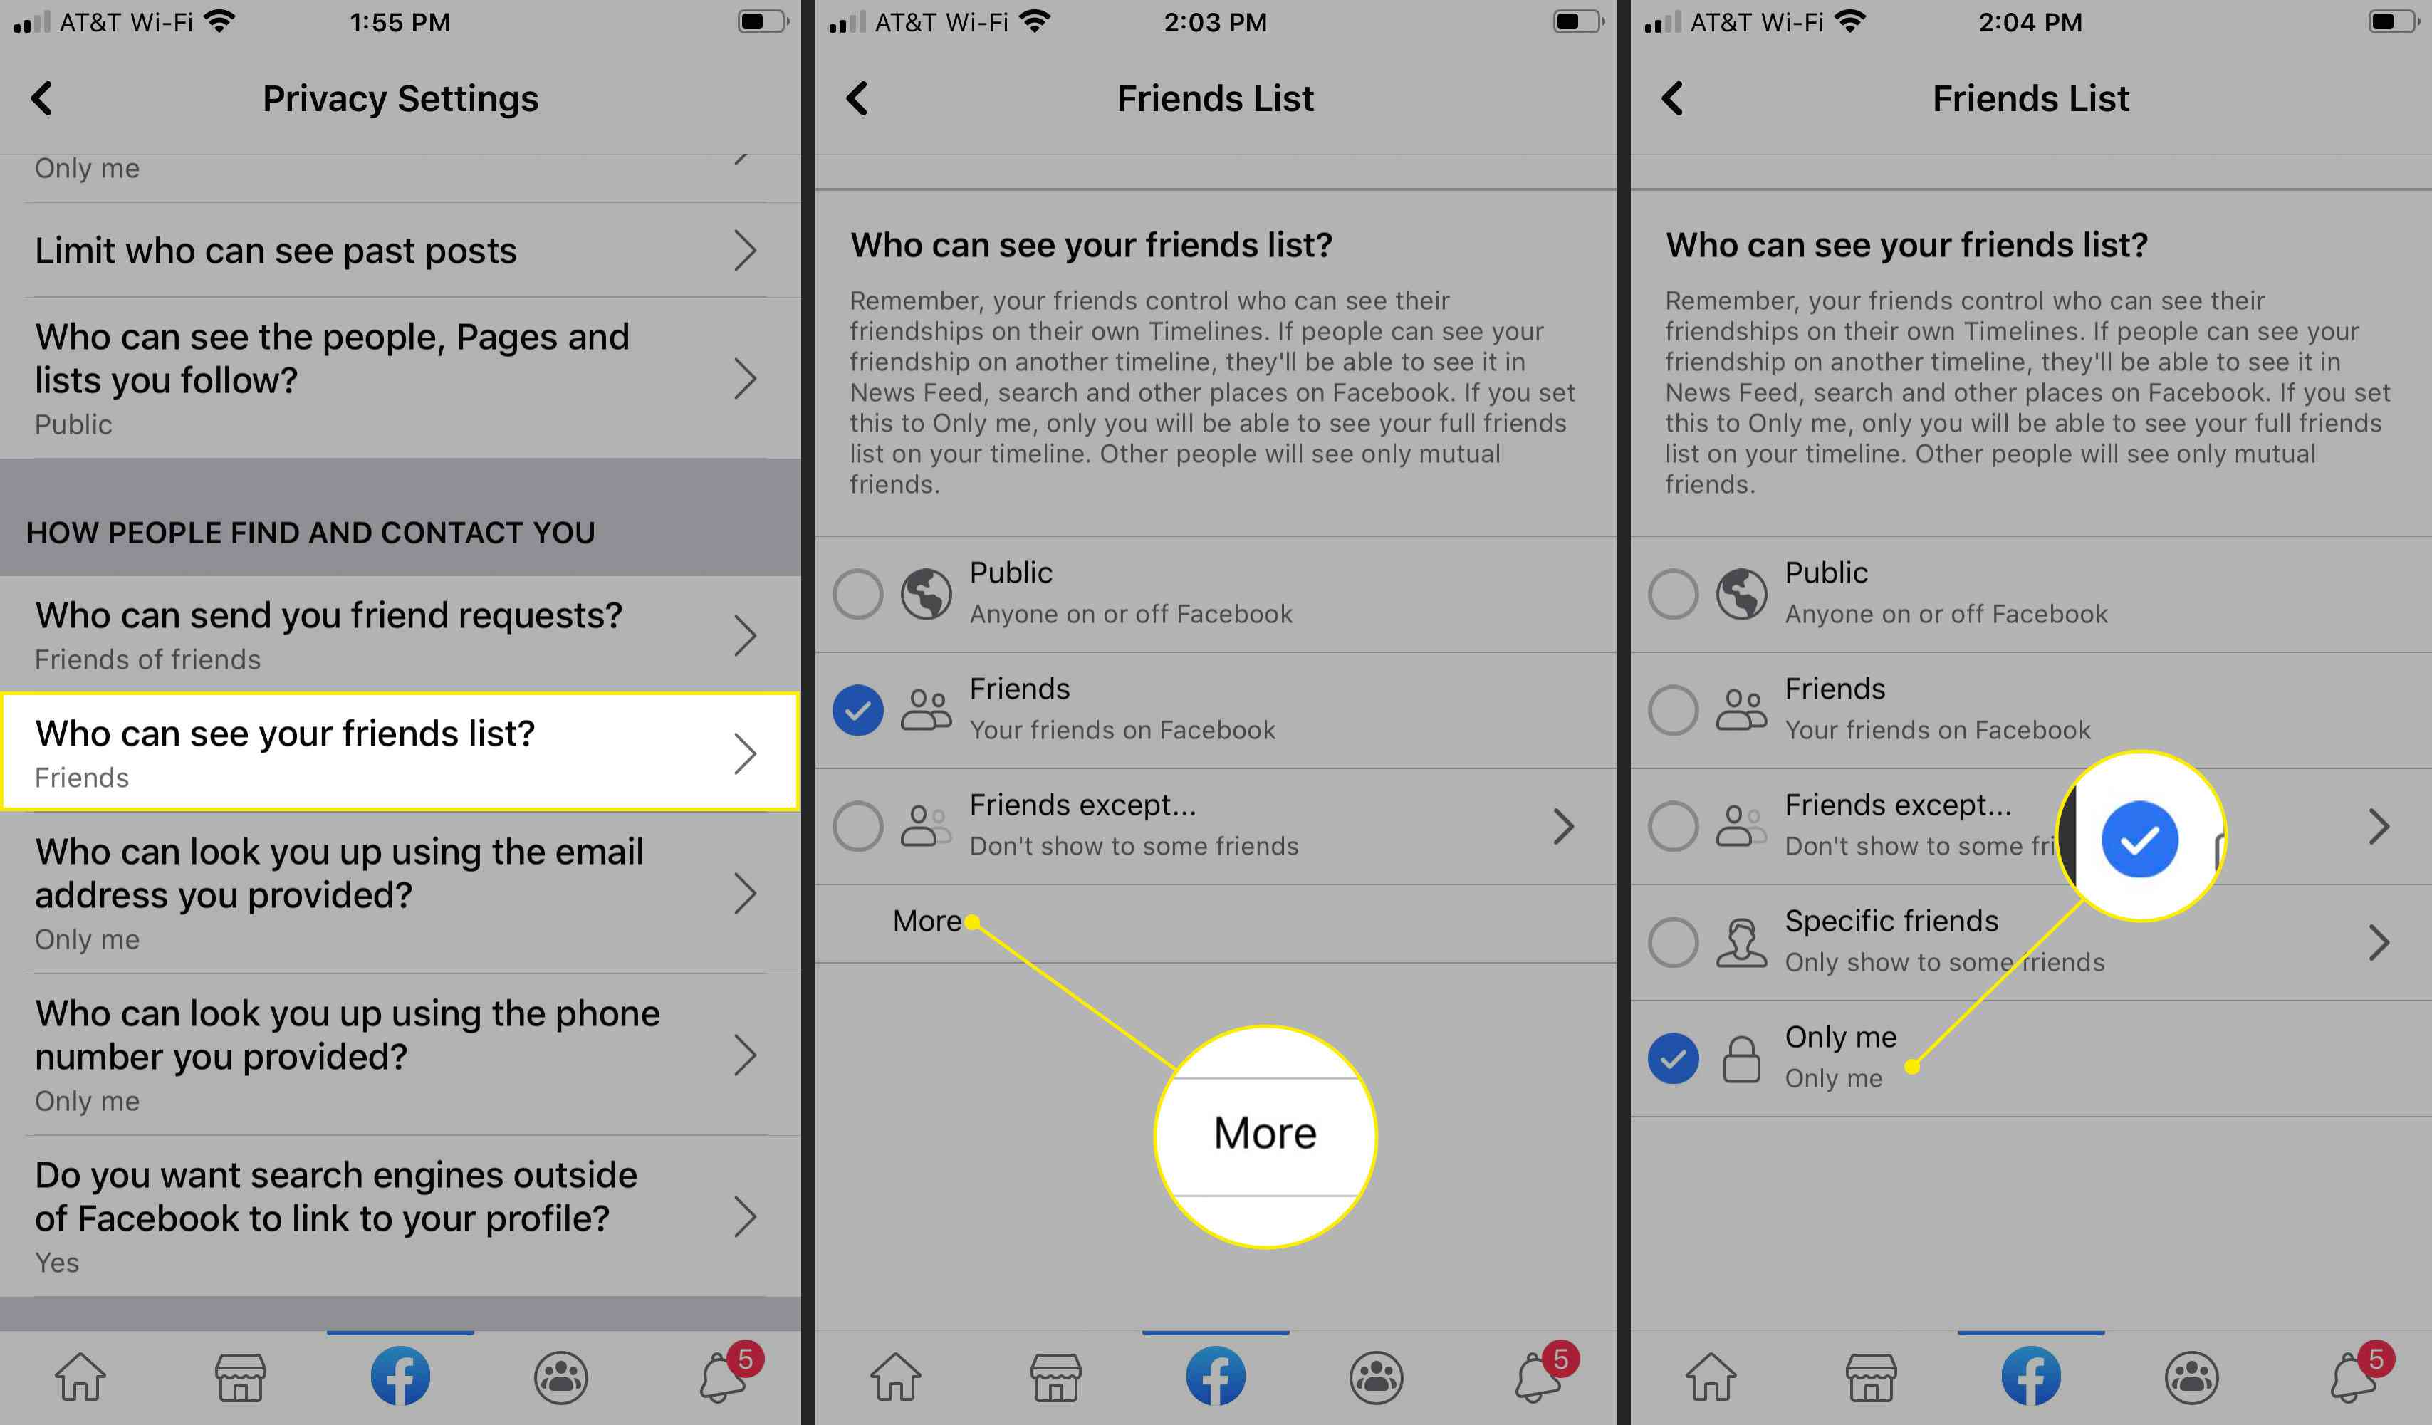Image resolution: width=2432 pixels, height=1425 pixels.
Task: Select the Home icon in bottom navigation
Action: tap(80, 1376)
